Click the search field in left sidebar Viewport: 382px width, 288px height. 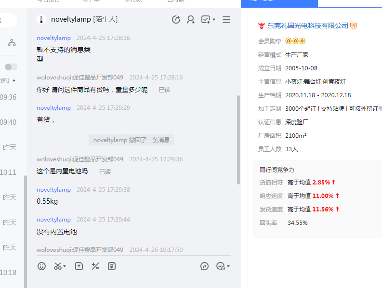pos(8,20)
